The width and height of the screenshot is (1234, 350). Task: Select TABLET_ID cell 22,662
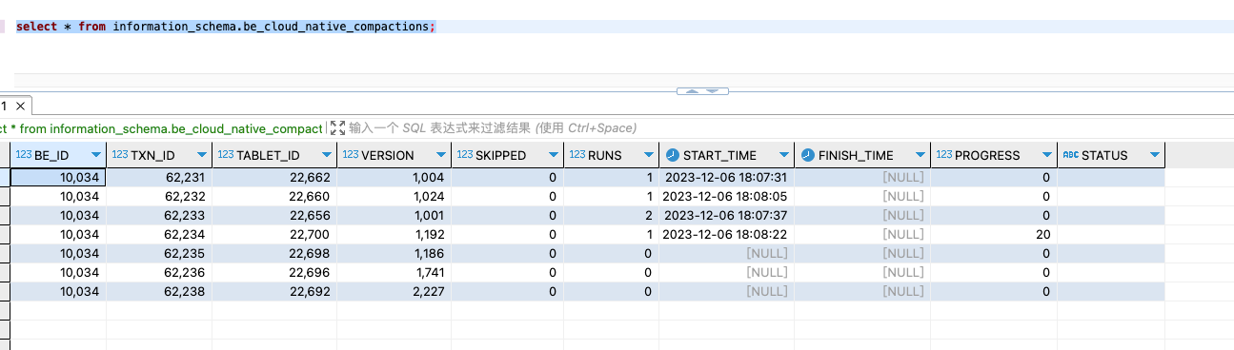(273, 177)
